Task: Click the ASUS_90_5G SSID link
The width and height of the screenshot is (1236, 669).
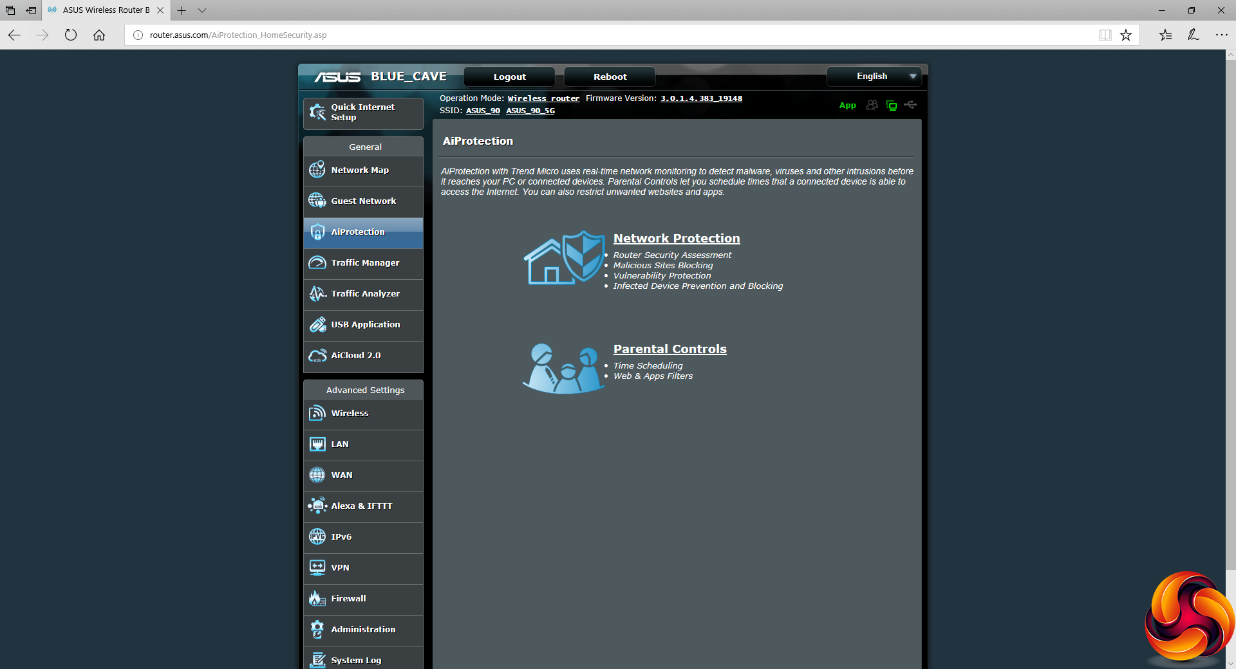Action: click(530, 111)
